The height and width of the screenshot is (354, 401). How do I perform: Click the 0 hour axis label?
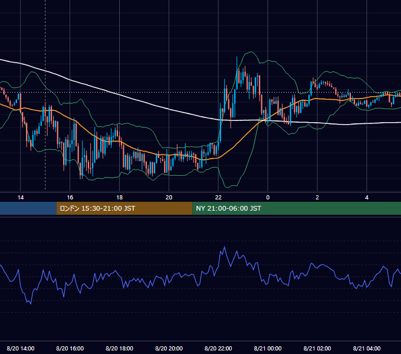pyautogui.click(x=268, y=198)
